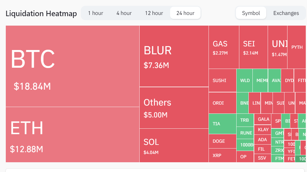Viewport: 307px width, 172px height.
Task: Switch to the 4 hour timeframe
Action: click(x=124, y=13)
